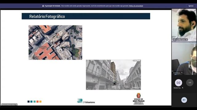This screenshot has height=110, width=197.
Task: Click the Daniela name label under DZ
Action: pos(177,88)
